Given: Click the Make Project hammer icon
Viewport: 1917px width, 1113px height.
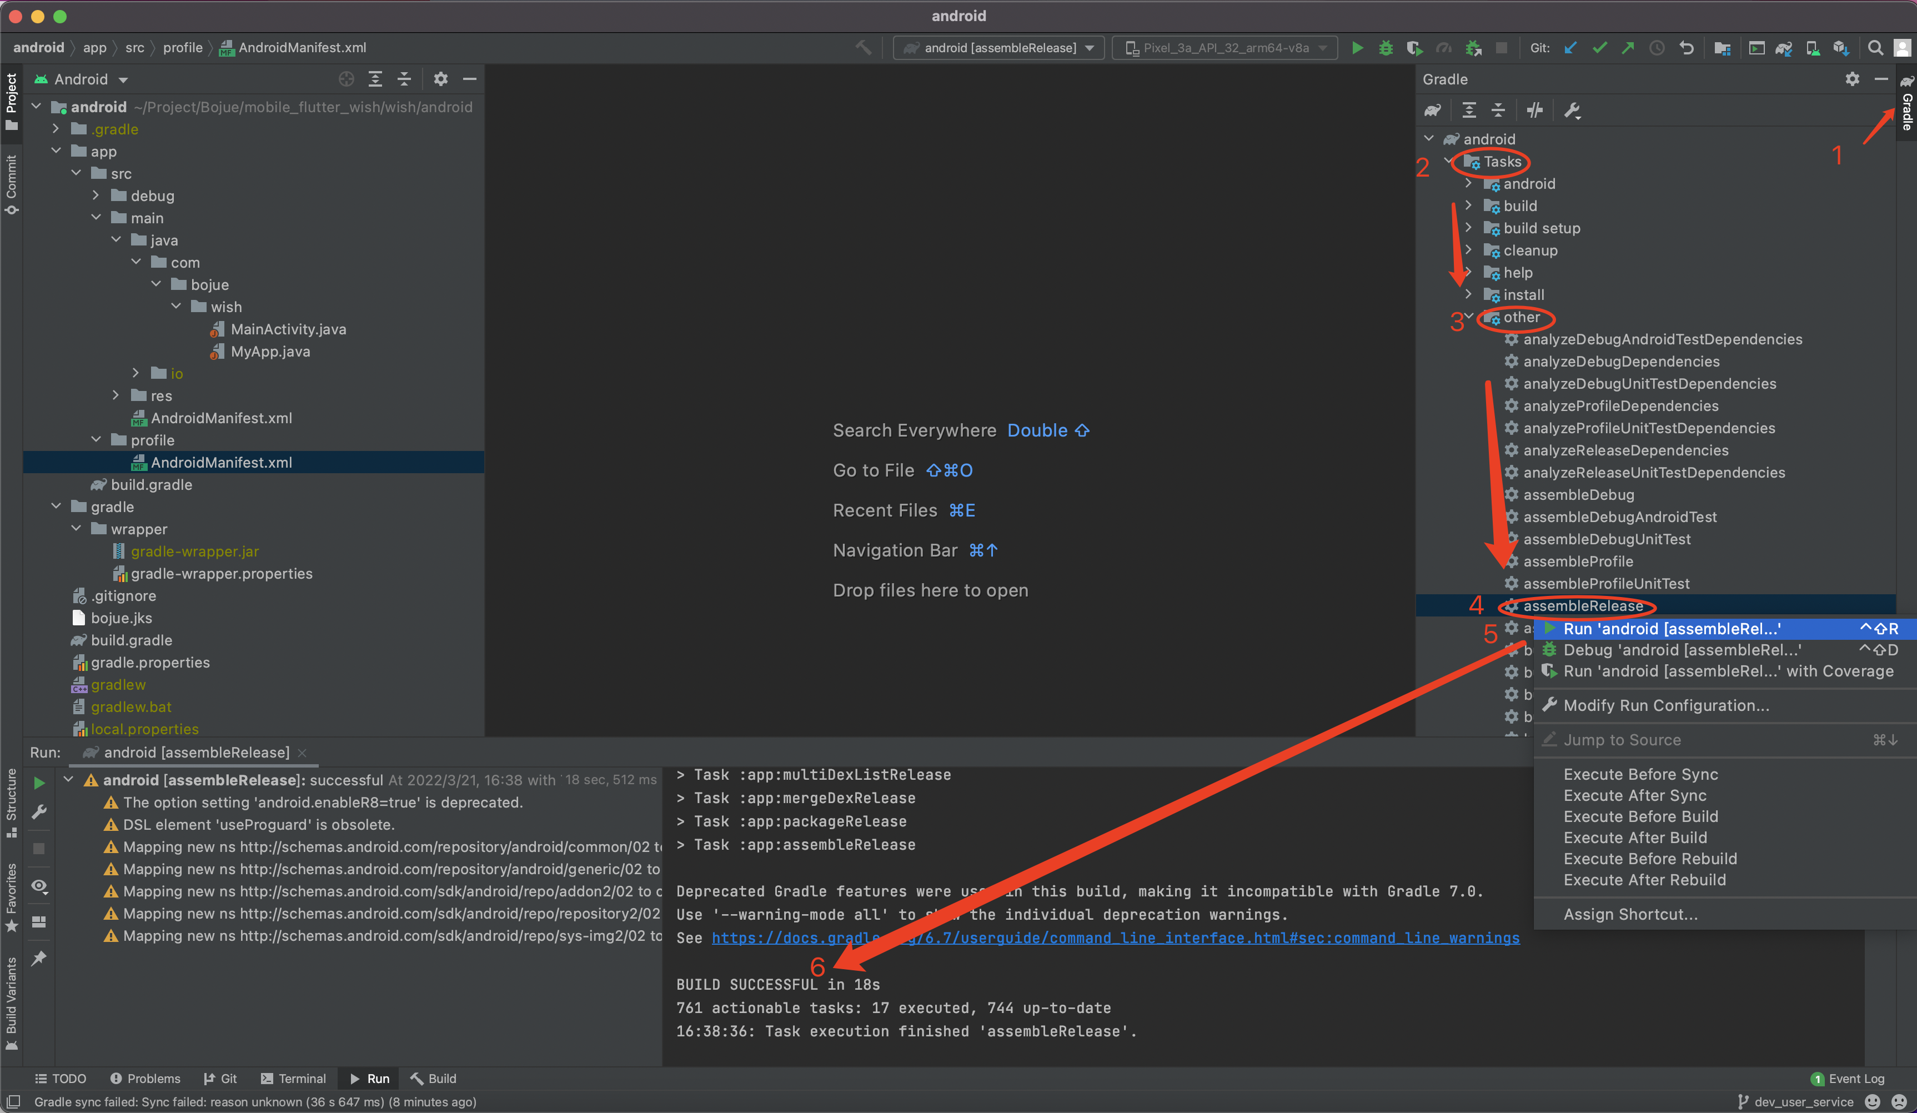Looking at the screenshot, I should (x=862, y=48).
